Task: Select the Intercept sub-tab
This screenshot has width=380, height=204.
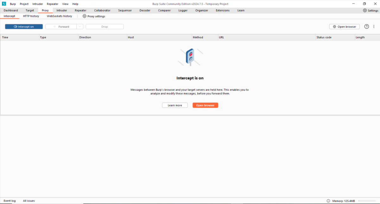Action: 9,16
